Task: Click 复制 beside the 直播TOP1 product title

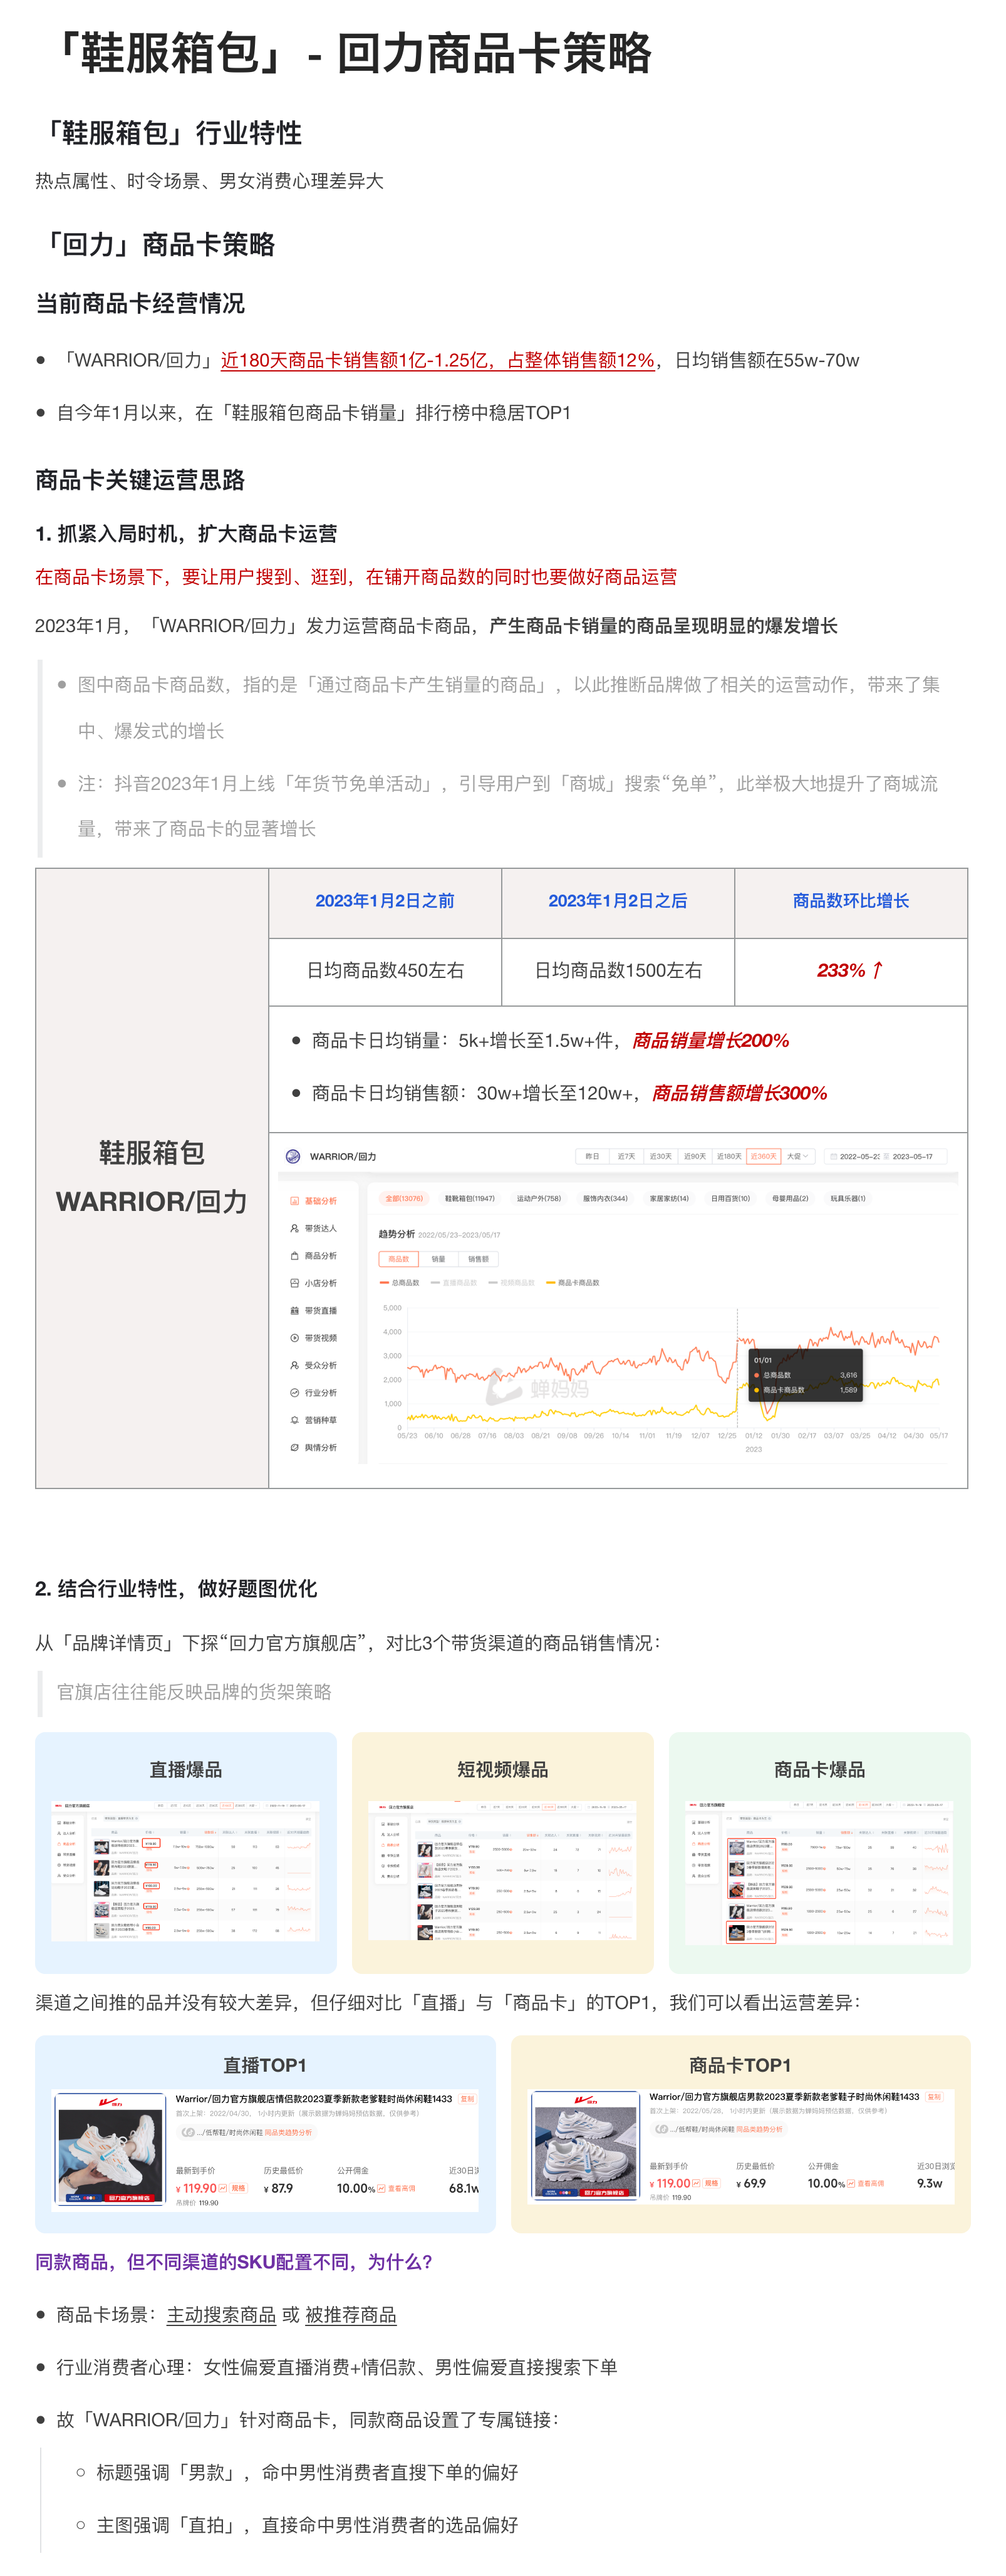Action: point(467,2099)
